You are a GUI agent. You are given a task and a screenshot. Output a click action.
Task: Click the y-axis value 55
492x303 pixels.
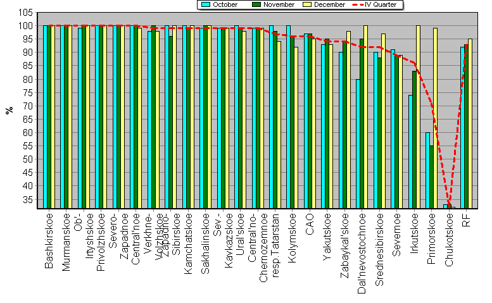[27, 146]
